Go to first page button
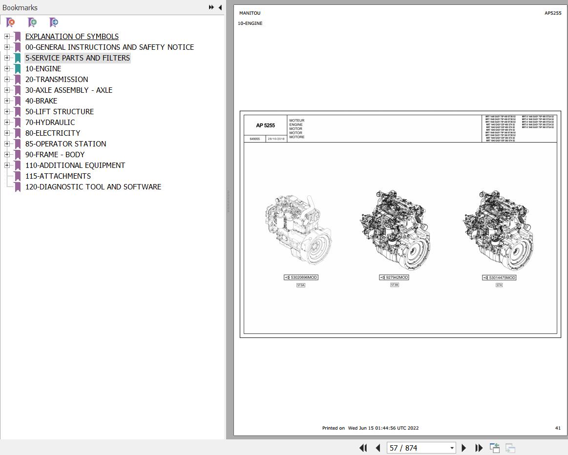The image size is (568, 455). coord(363,448)
